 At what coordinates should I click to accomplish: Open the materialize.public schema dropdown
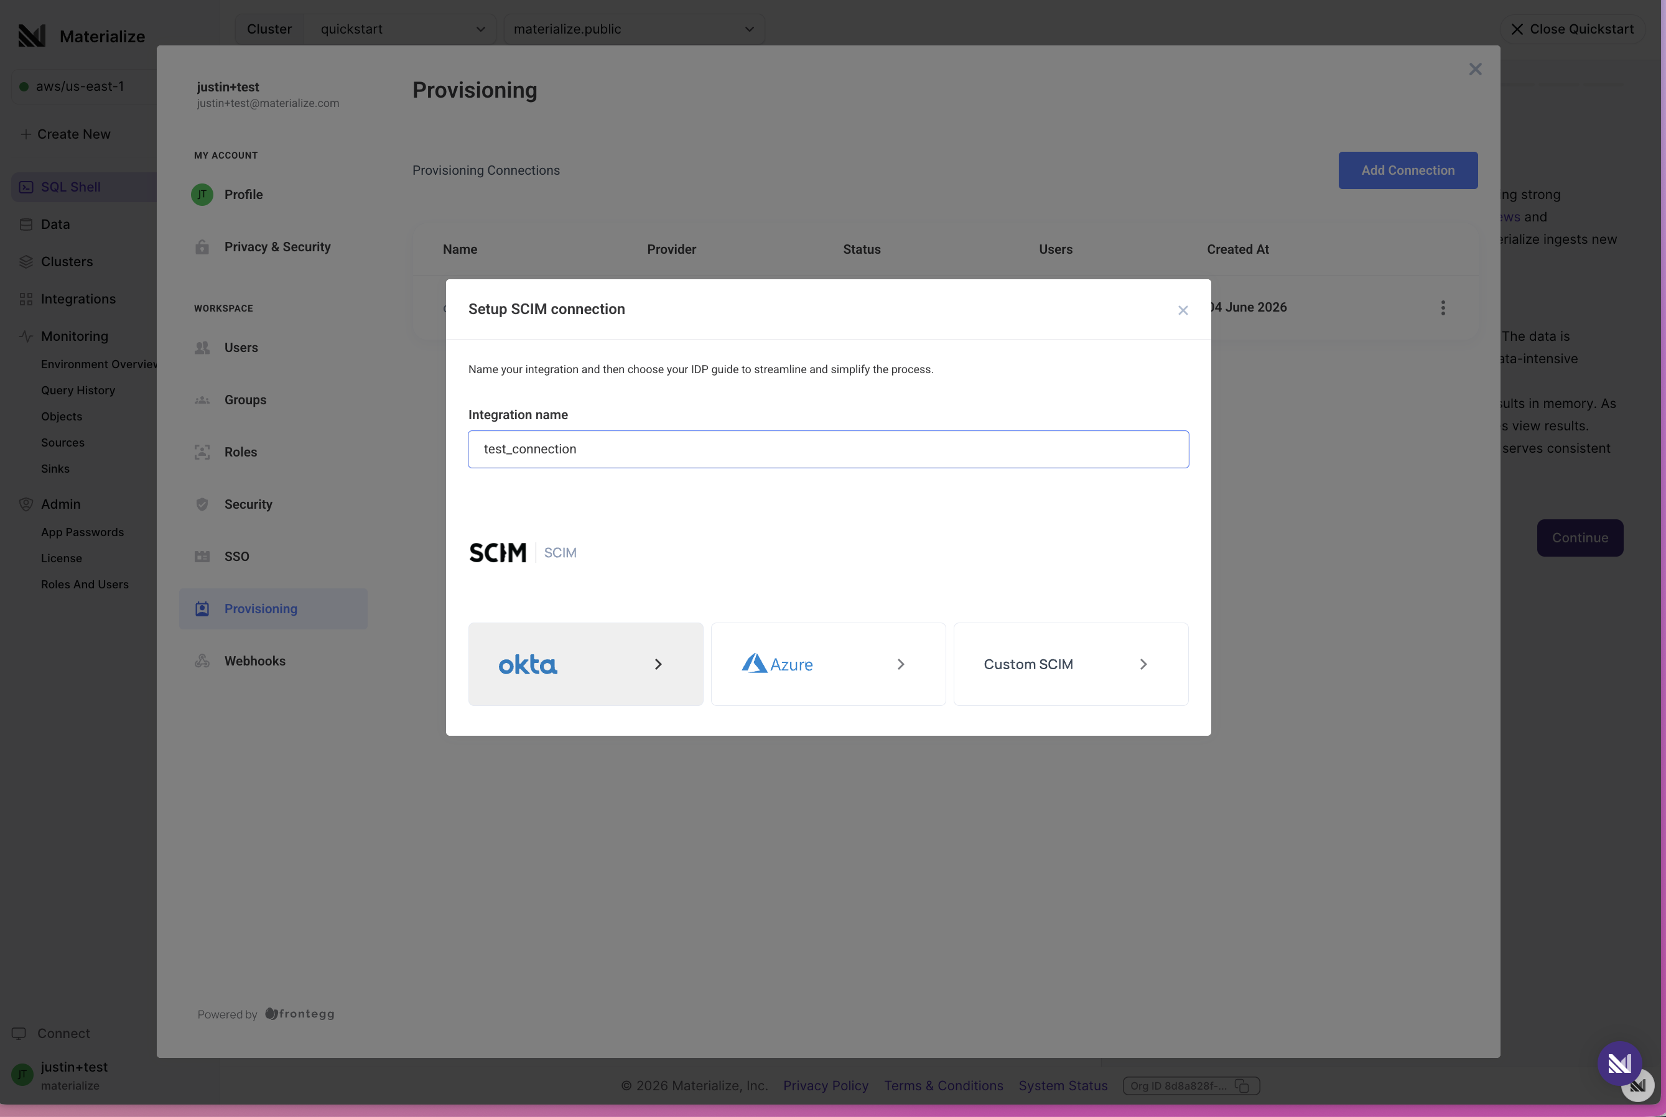(634, 29)
